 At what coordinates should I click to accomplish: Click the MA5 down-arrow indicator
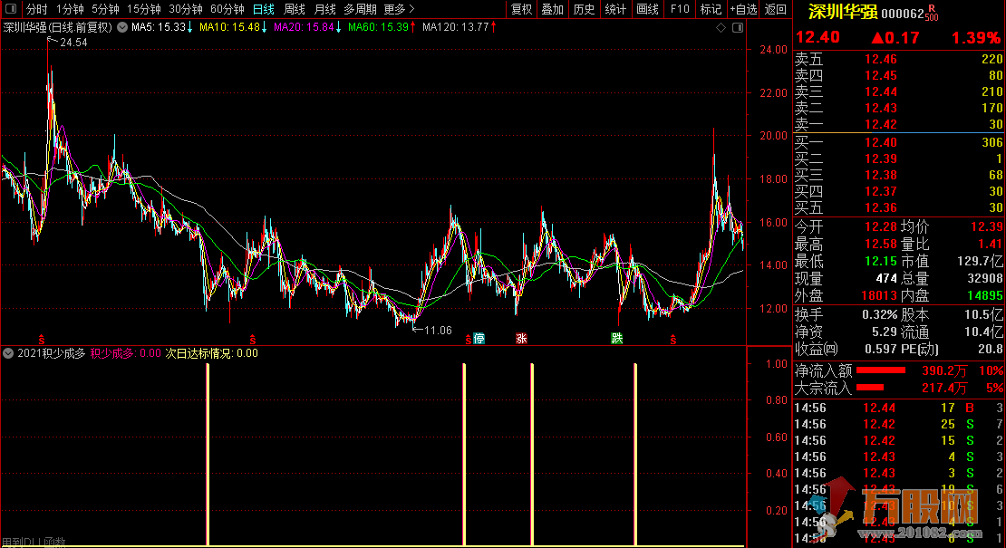click(190, 27)
